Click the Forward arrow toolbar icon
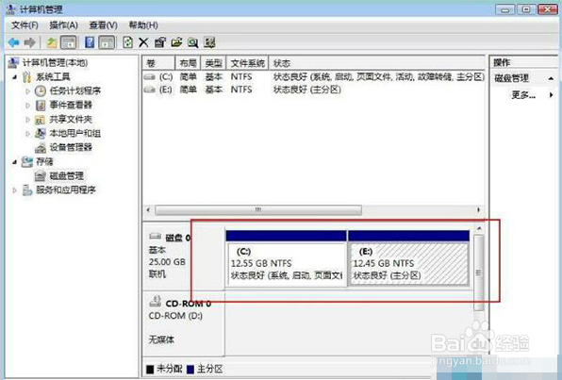The width and height of the screenshot is (562, 380). [29, 42]
